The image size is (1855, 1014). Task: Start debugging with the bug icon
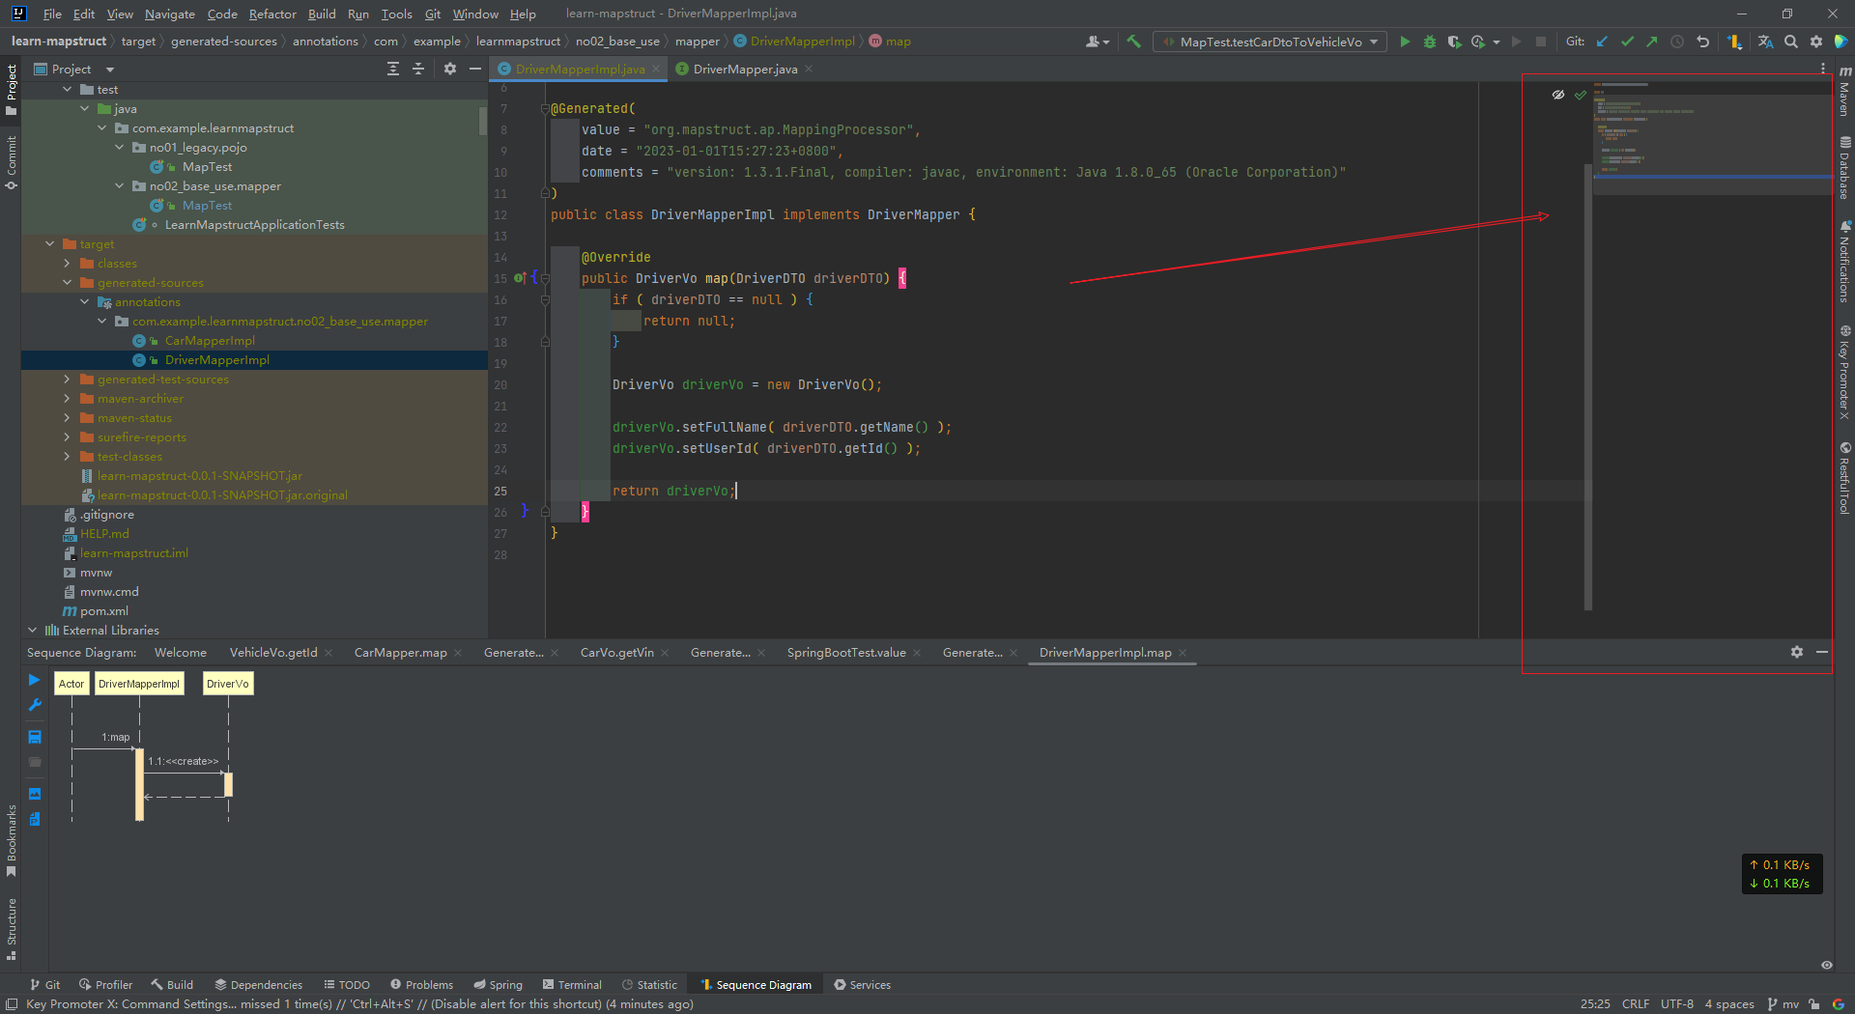1429,42
